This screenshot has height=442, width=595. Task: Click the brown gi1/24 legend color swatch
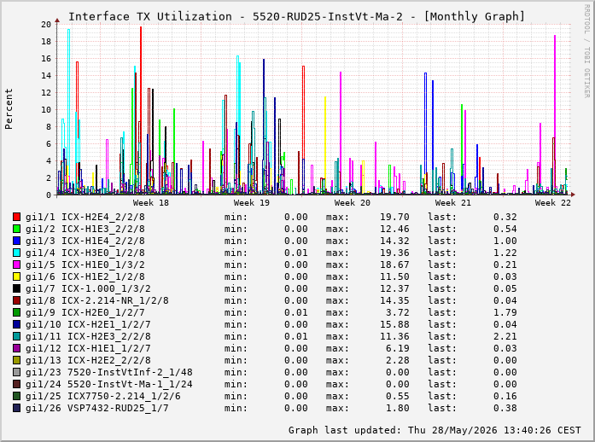point(16,384)
